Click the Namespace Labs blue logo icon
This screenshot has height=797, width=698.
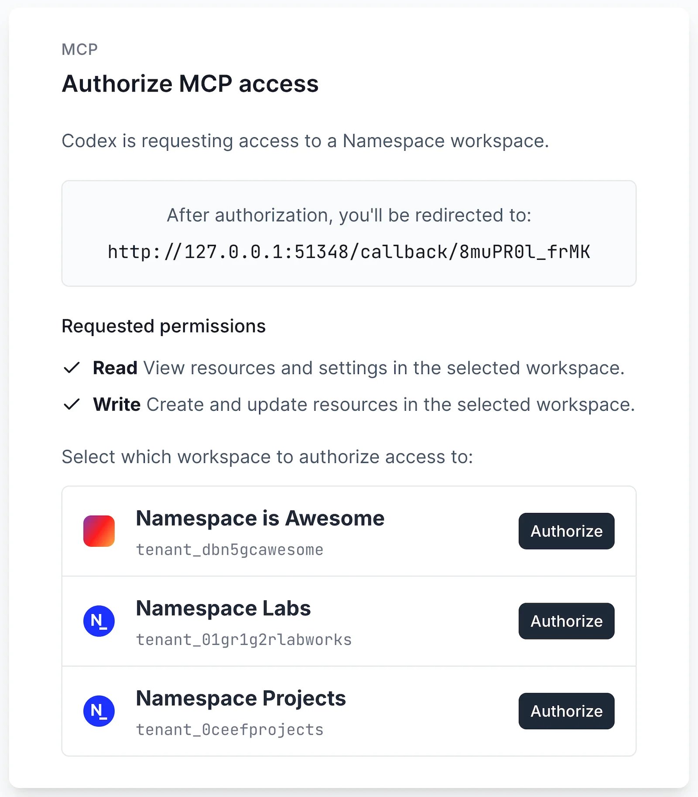pos(99,621)
